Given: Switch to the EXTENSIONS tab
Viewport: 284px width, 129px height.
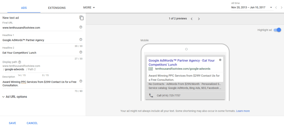Looking at the screenshot, I should pyautogui.click(x=57, y=8).
